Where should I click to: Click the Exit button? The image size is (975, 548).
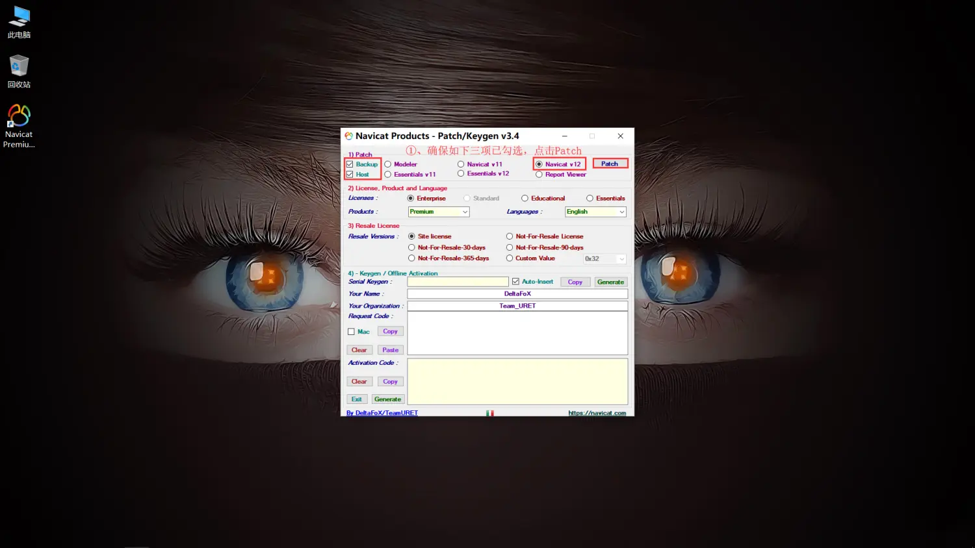pos(357,399)
